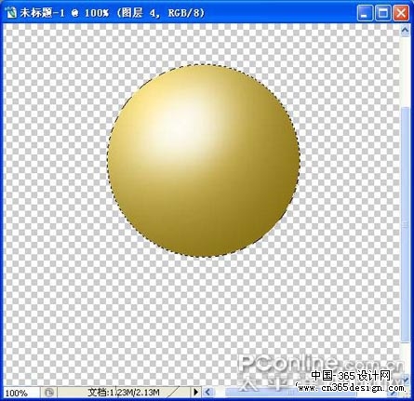
Task: Click the transparent checkerboard area above the sphere
Action: (x=202, y=44)
